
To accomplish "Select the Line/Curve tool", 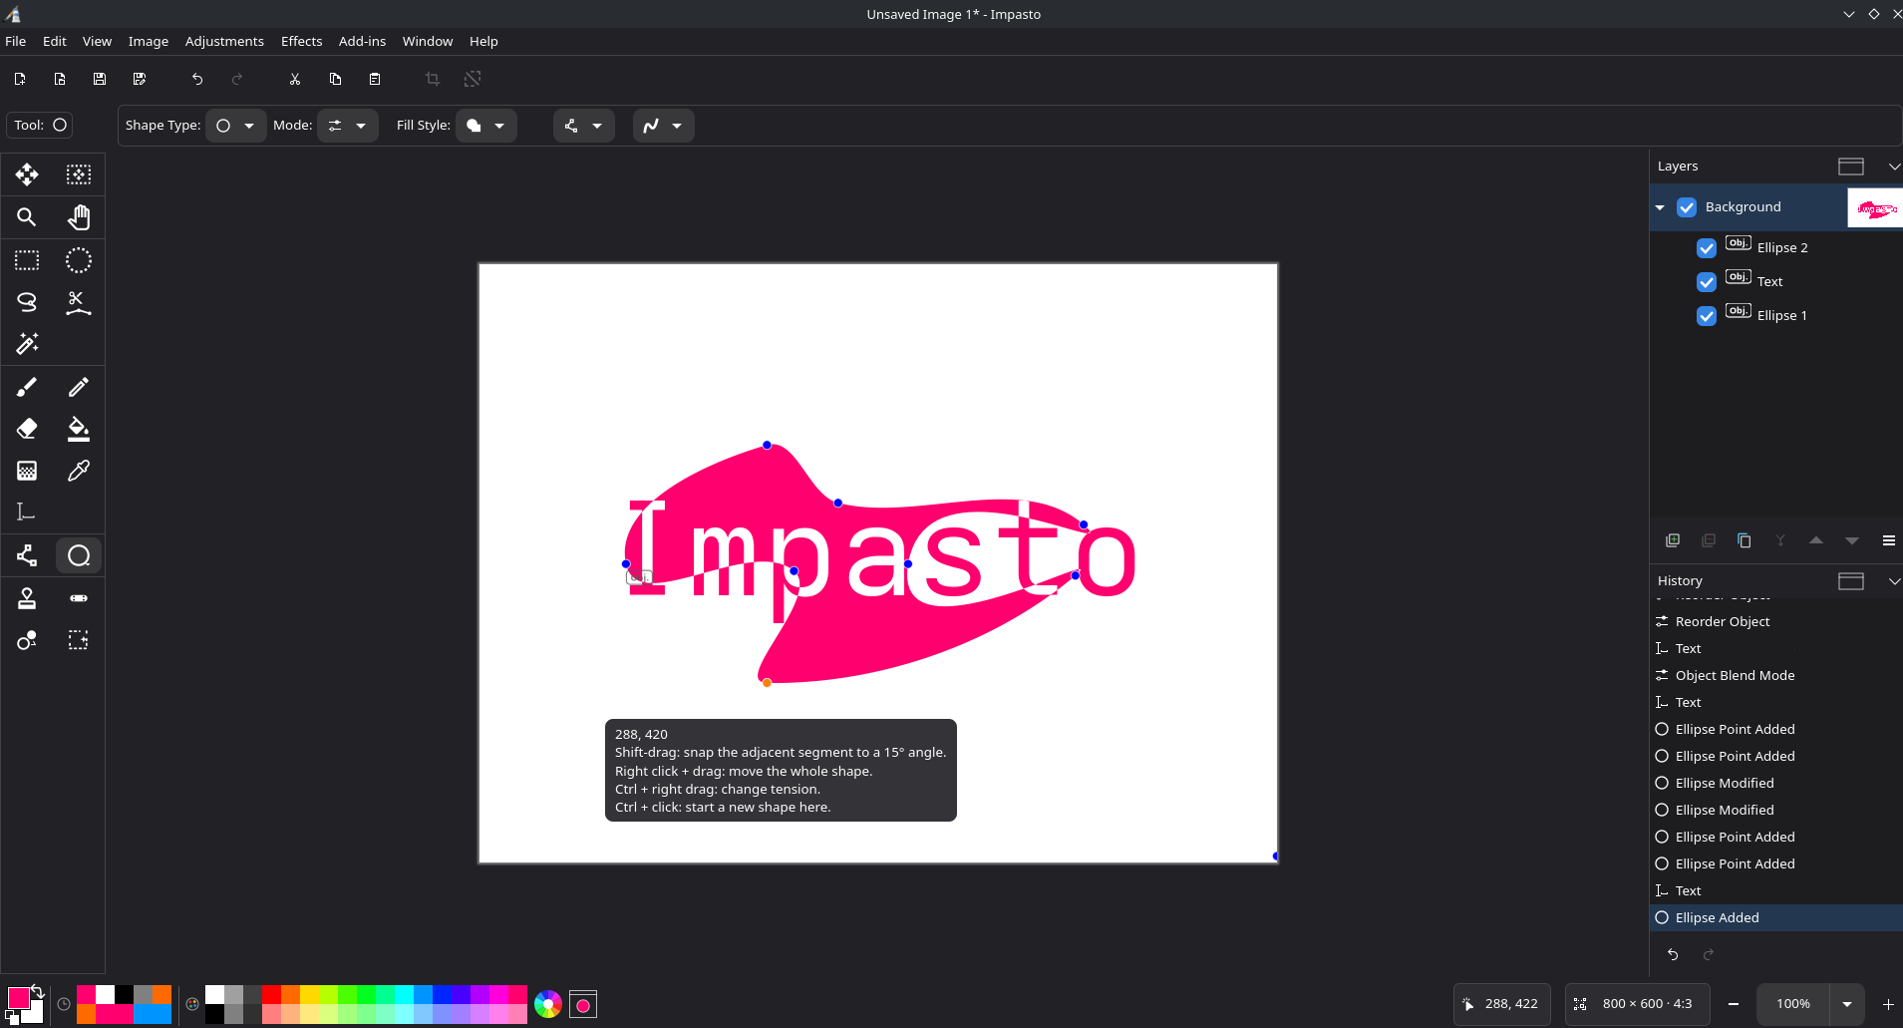I will click(27, 555).
